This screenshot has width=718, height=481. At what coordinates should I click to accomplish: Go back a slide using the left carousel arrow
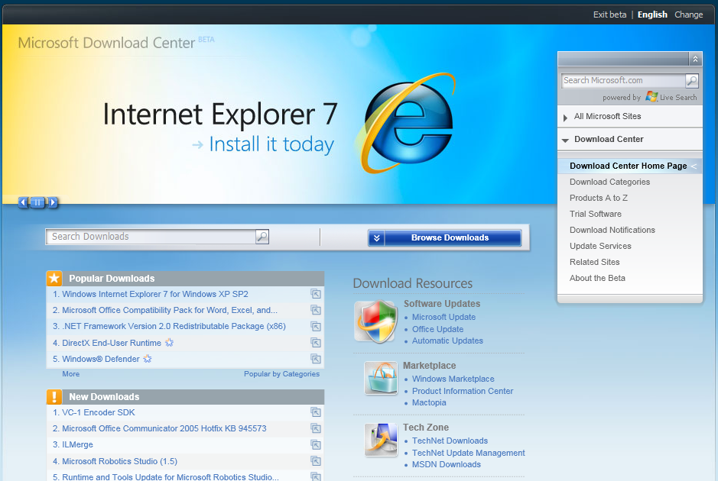(22, 202)
